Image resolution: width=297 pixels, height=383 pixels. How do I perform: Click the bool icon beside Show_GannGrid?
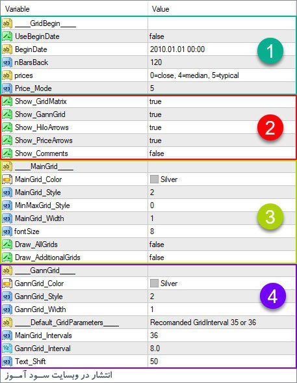(7, 114)
